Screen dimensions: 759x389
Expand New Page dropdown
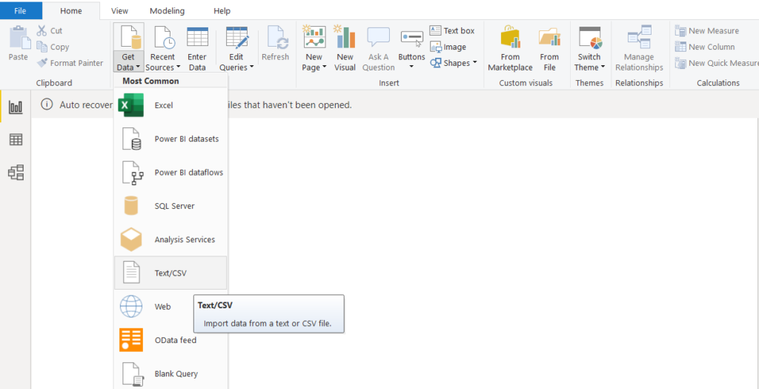[x=324, y=67]
